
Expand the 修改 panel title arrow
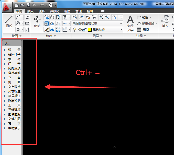[55, 36]
